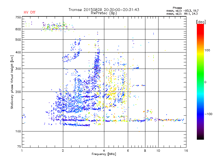219x164 pixels.
Task: Click the y-axis tick label "600"
Action: (x=18, y=29)
